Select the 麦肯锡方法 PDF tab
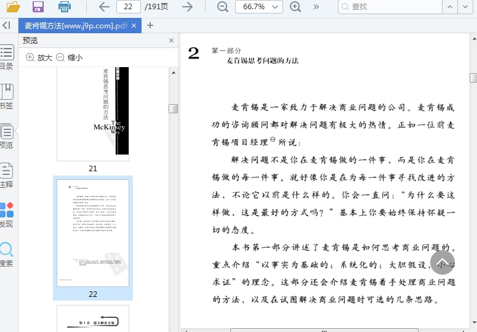 76,25
